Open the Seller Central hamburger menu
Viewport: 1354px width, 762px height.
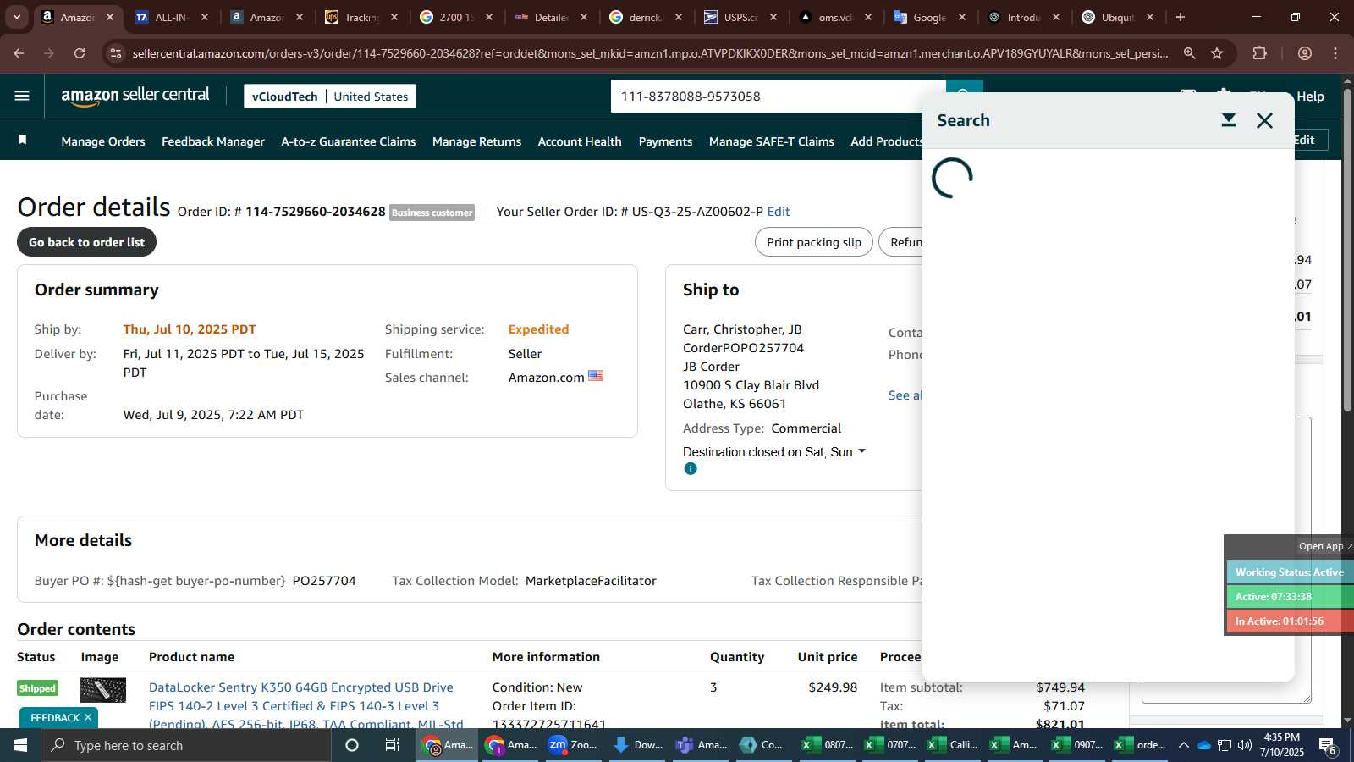(x=22, y=96)
